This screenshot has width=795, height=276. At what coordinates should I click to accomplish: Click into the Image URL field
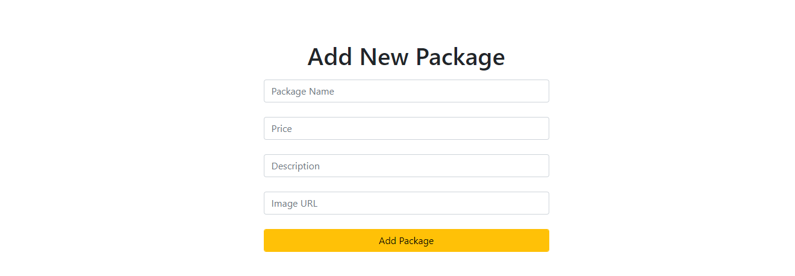tap(406, 203)
